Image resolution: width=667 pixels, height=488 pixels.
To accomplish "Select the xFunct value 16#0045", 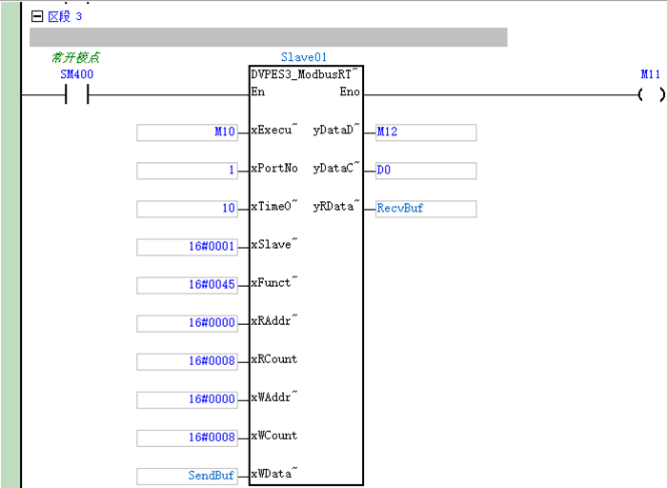I will click(187, 285).
